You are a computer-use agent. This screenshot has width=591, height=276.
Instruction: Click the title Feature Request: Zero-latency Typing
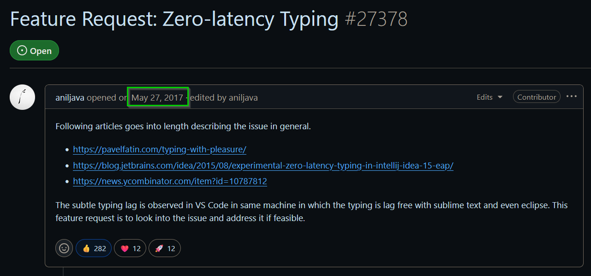coord(174,19)
